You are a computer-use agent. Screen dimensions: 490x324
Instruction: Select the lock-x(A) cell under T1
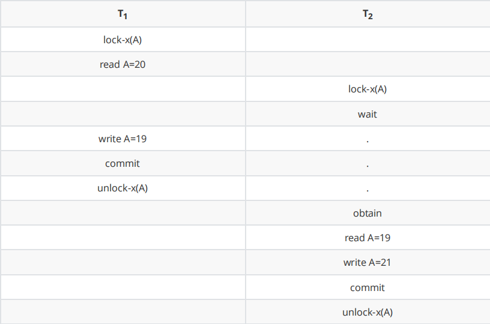122,40
